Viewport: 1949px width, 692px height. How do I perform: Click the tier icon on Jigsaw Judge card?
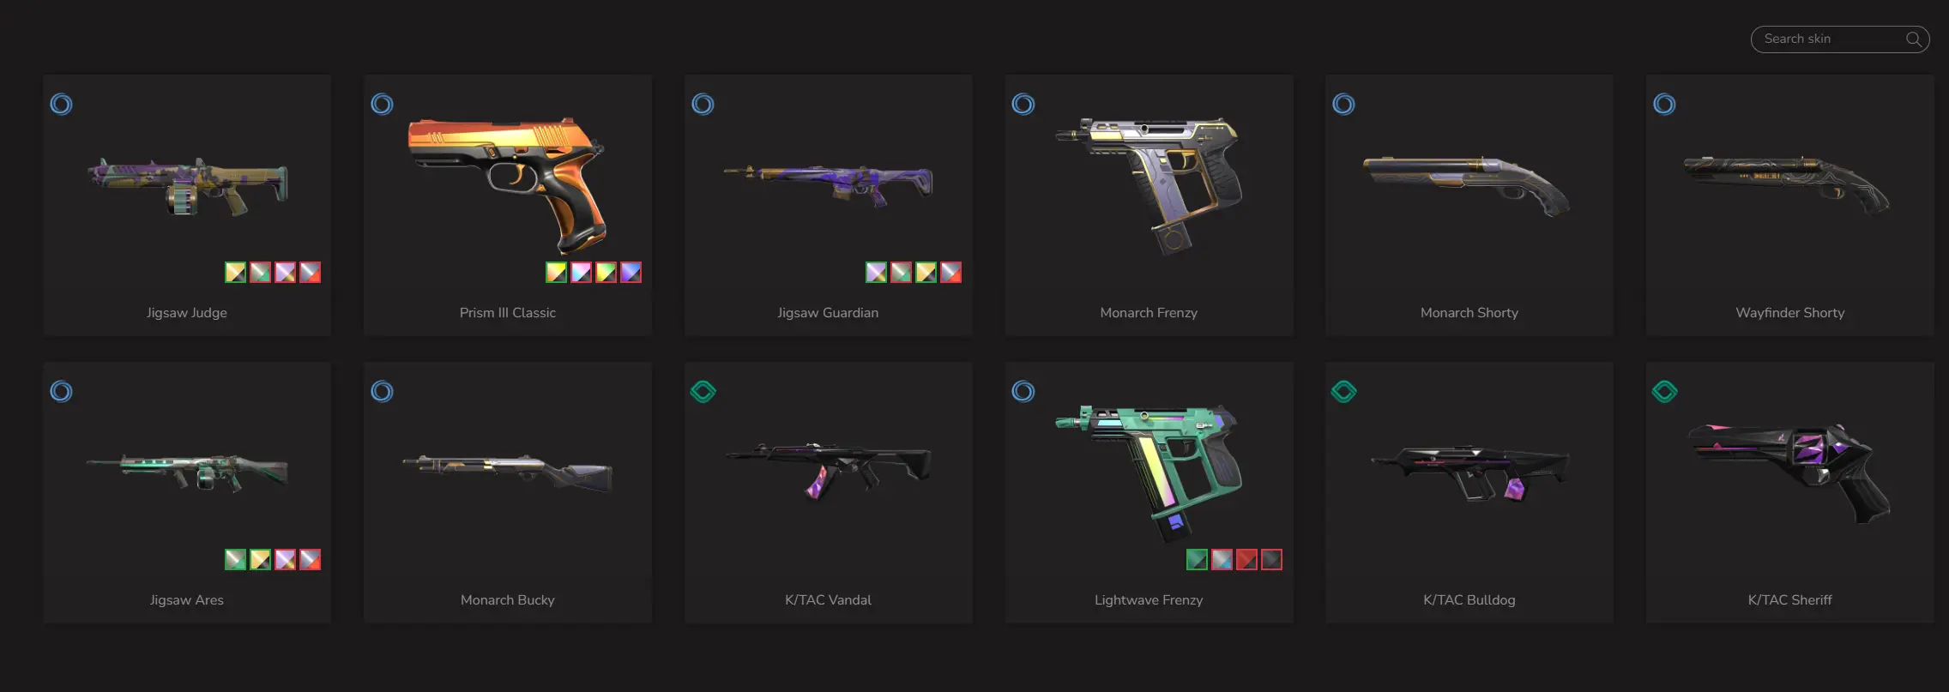pos(61,105)
